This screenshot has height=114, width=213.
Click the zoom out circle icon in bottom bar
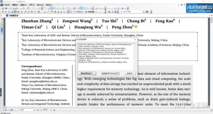[x=41, y=110]
